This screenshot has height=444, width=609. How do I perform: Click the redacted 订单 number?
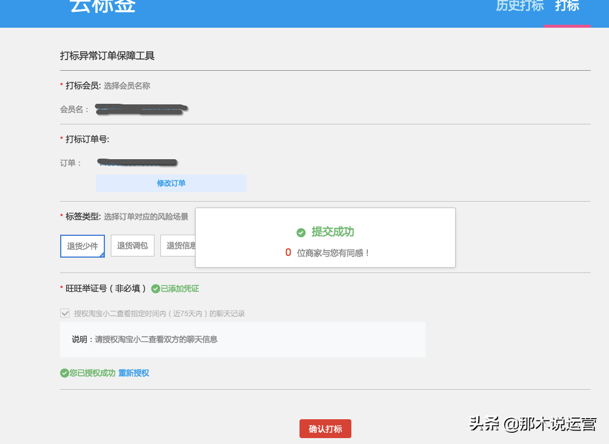click(138, 162)
